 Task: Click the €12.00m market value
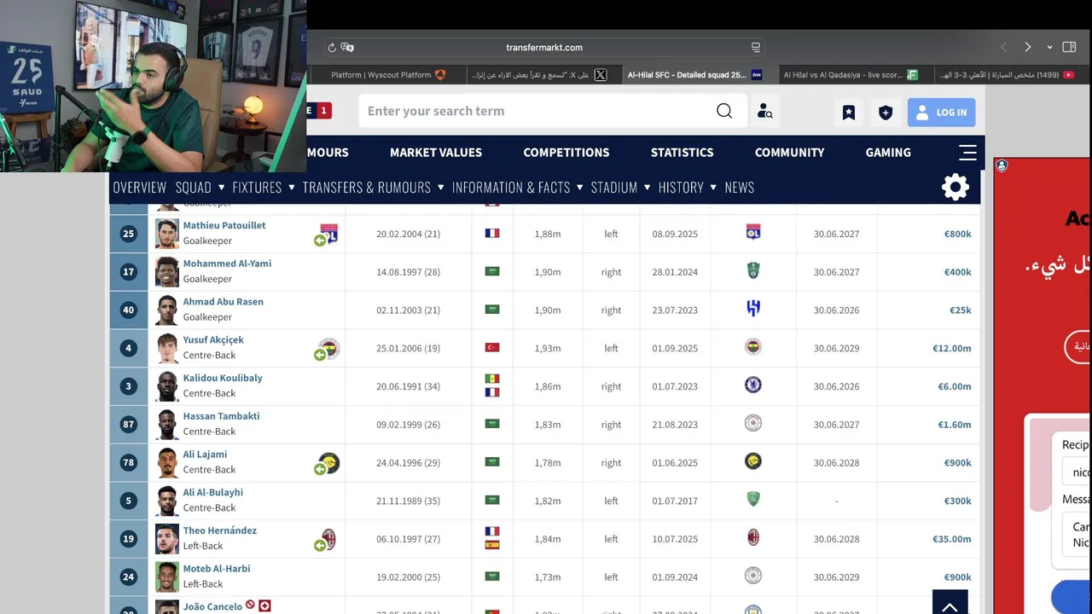(951, 348)
